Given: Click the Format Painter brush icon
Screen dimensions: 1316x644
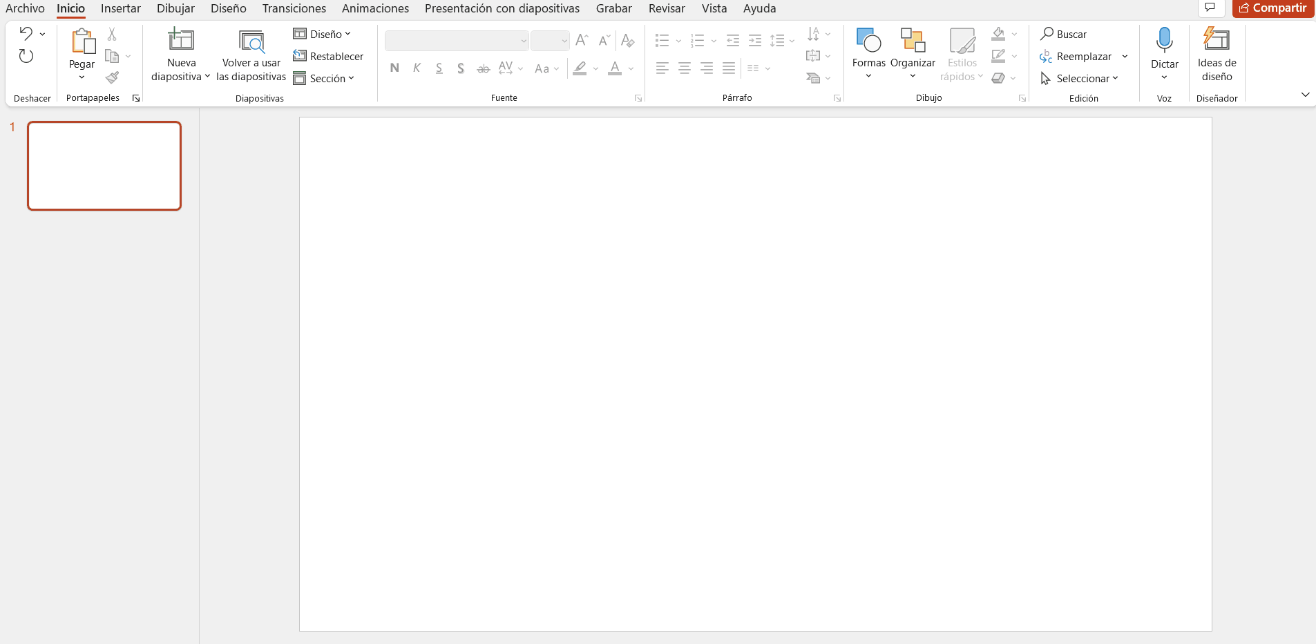Looking at the screenshot, I should 112,78.
